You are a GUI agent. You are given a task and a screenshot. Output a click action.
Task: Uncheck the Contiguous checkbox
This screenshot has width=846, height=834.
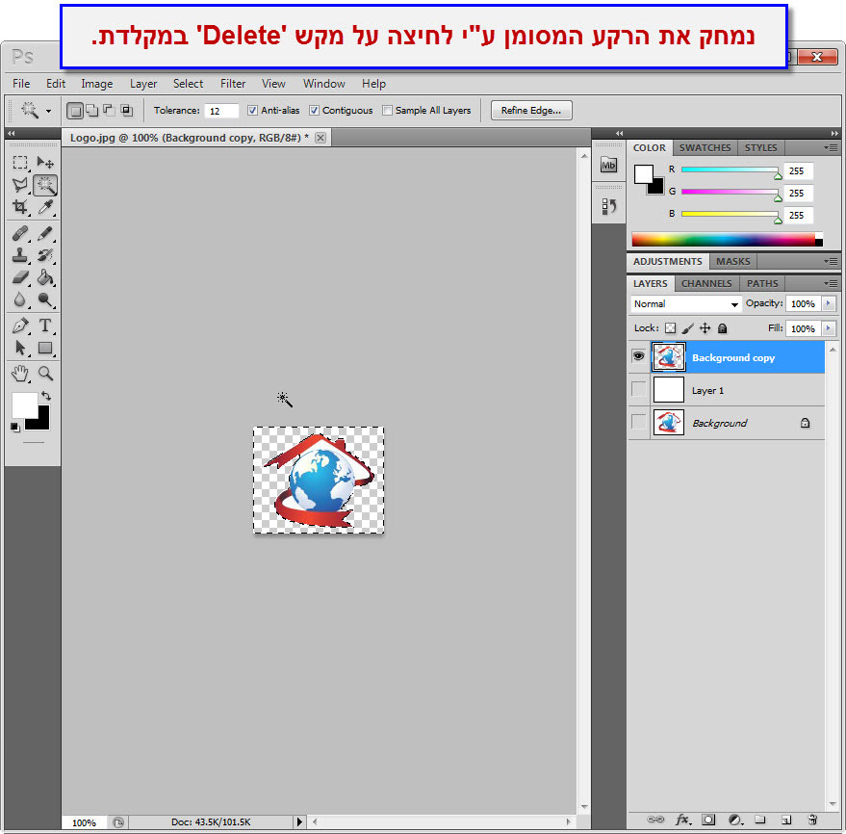pyautogui.click(x=313, y=110)
